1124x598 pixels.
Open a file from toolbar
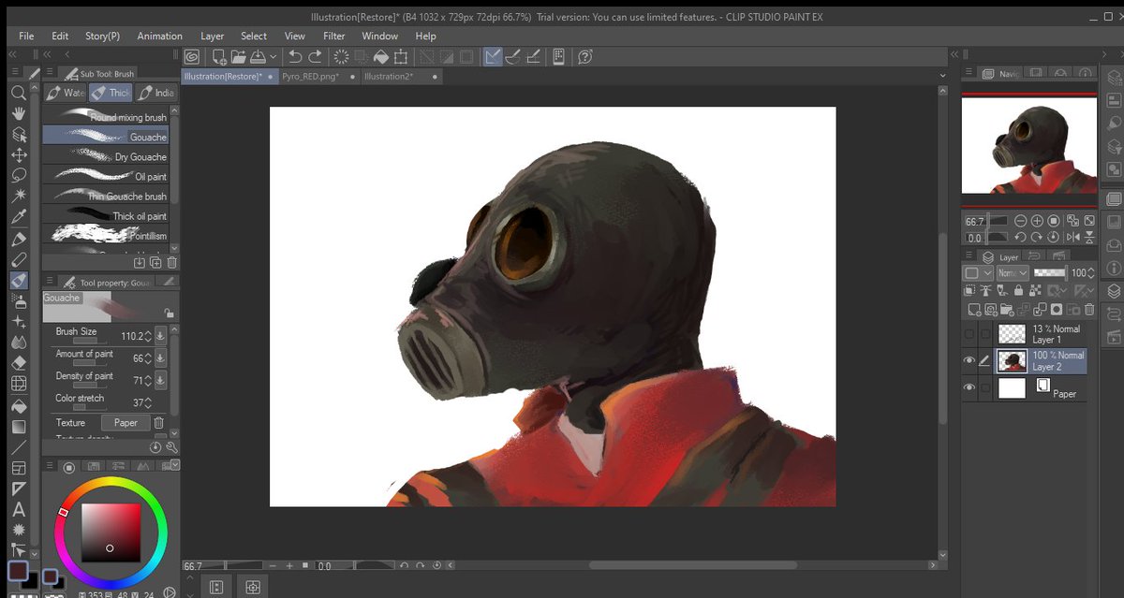click(238, 57)
